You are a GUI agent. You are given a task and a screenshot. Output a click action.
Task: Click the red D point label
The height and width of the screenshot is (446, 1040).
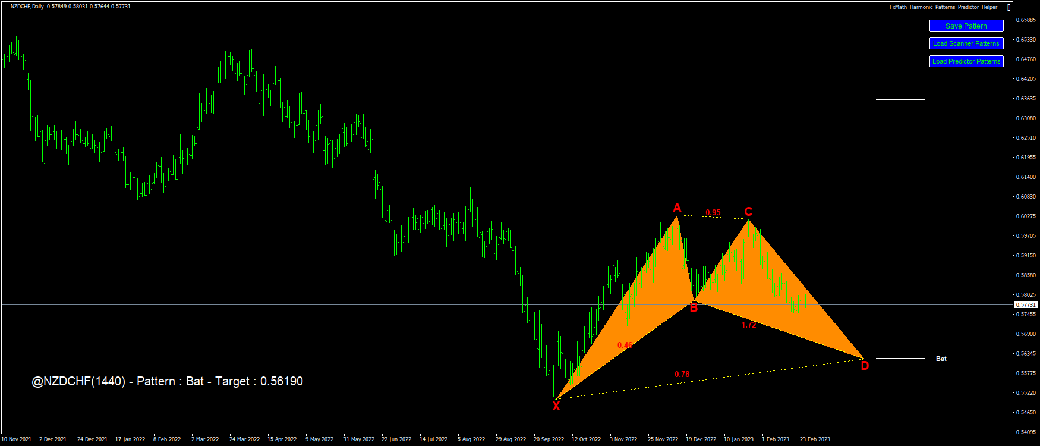click(x=865, y=366)
